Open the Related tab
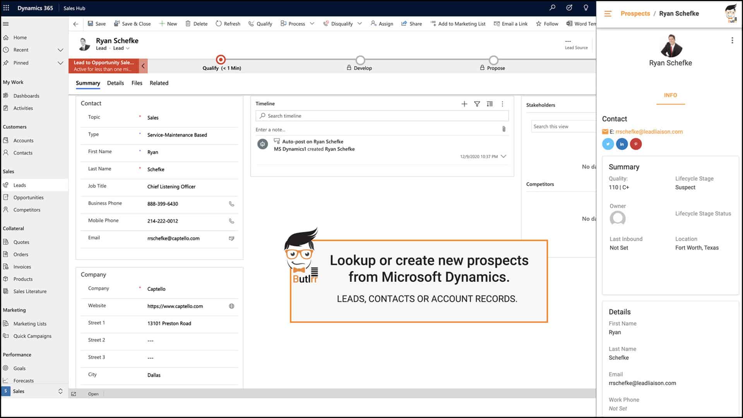Screen dimensions: 743x418 click(x=159, y=83)
